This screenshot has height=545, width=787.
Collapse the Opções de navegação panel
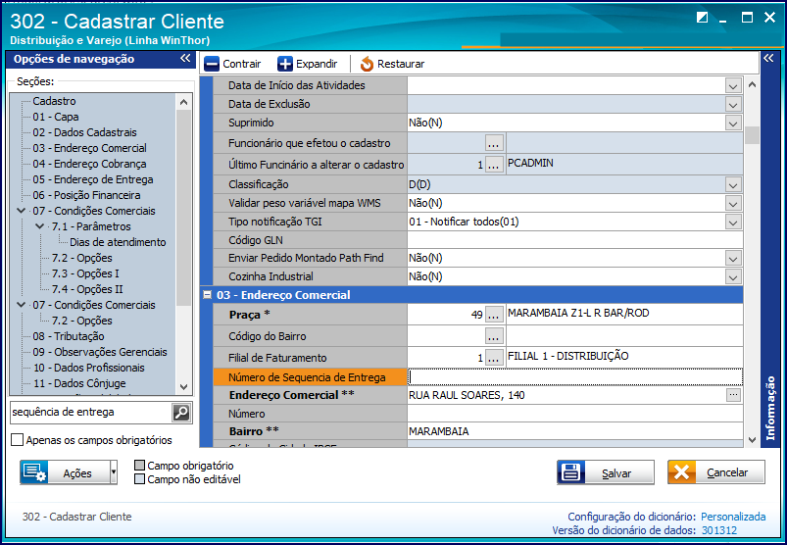[185, 58]
